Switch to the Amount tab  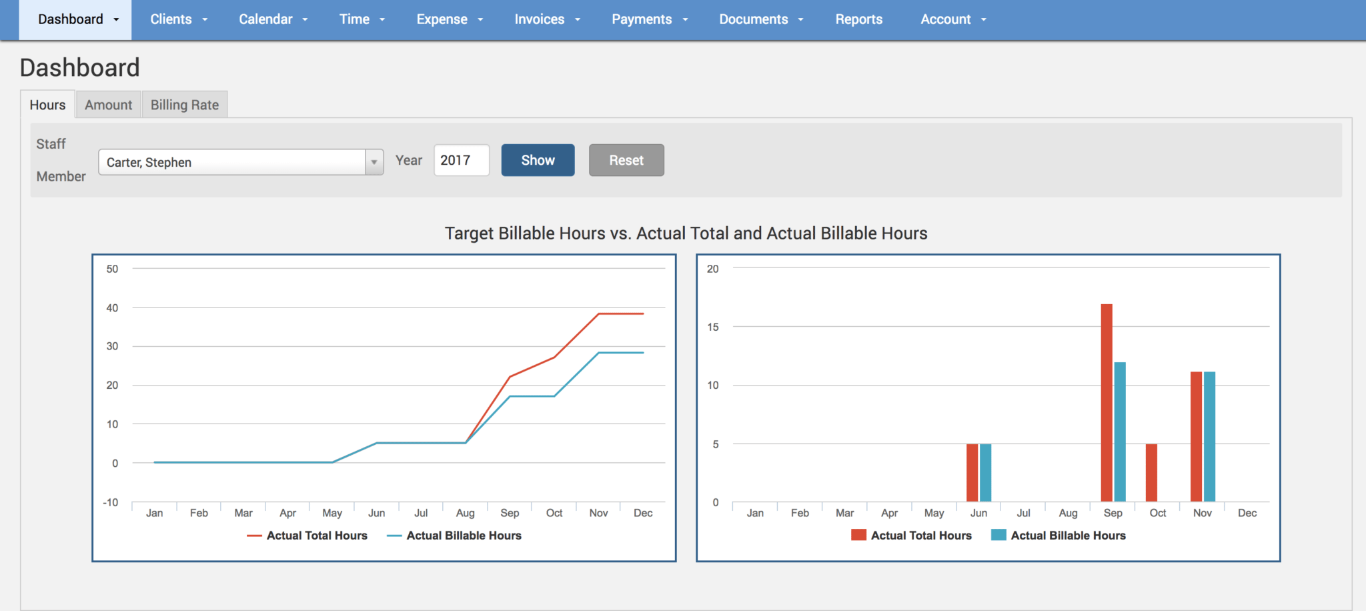pyautogui.click(x=108, y=105)
